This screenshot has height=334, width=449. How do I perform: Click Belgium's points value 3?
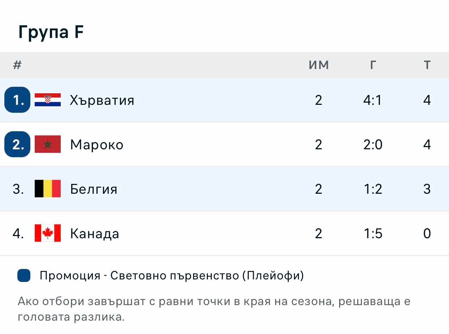click(427, 189)
